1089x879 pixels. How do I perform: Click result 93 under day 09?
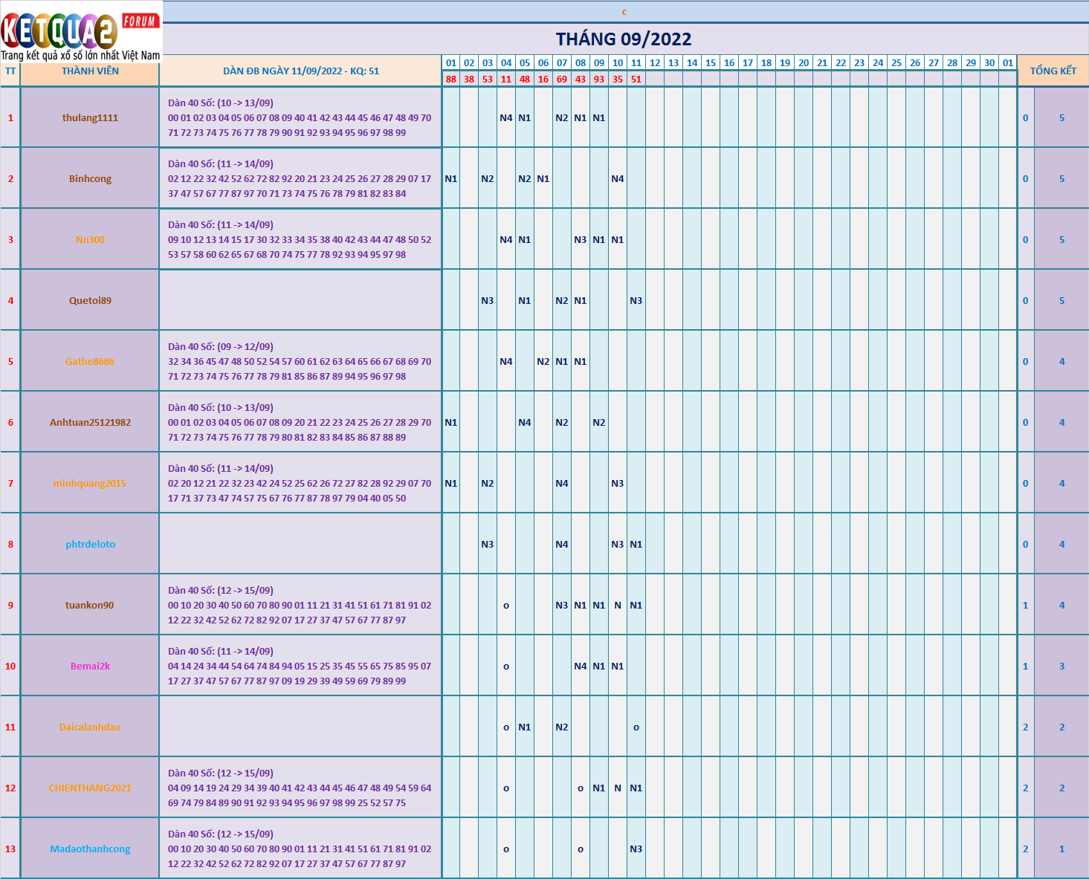[x=599, y=79]
